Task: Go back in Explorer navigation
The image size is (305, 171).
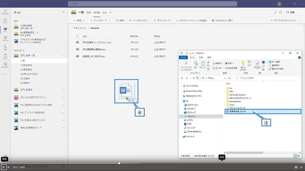Action: 182,78
